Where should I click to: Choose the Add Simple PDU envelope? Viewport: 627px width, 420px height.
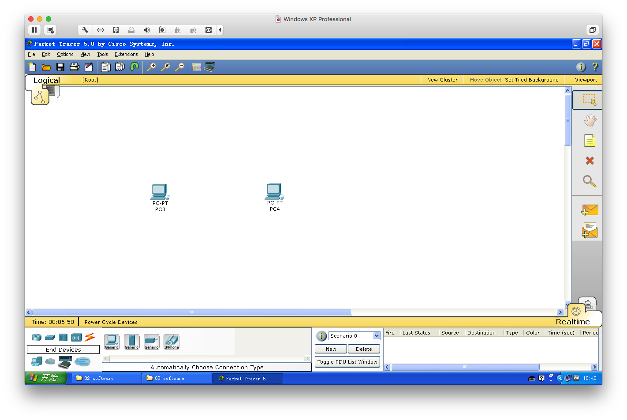pos(590,210)
